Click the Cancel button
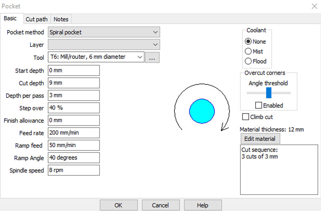This screenshot has height=211, width=321. (160, 205)
